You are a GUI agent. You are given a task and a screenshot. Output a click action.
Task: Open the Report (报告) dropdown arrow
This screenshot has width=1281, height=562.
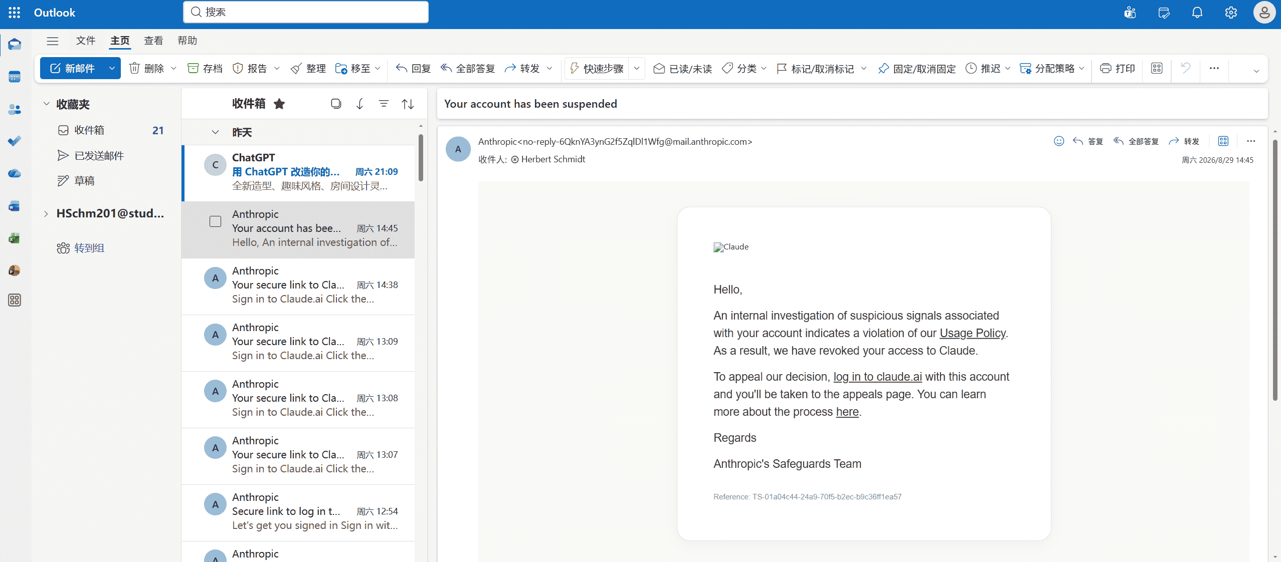pyautogui.click(x=277, y=68)
